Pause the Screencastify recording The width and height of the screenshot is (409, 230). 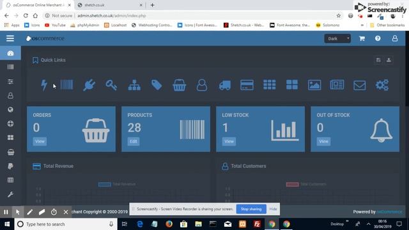(x=6, y=212)
